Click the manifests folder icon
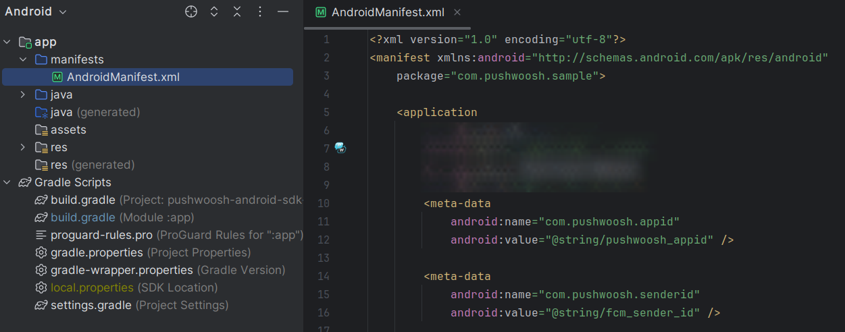 tap(41, 59)
